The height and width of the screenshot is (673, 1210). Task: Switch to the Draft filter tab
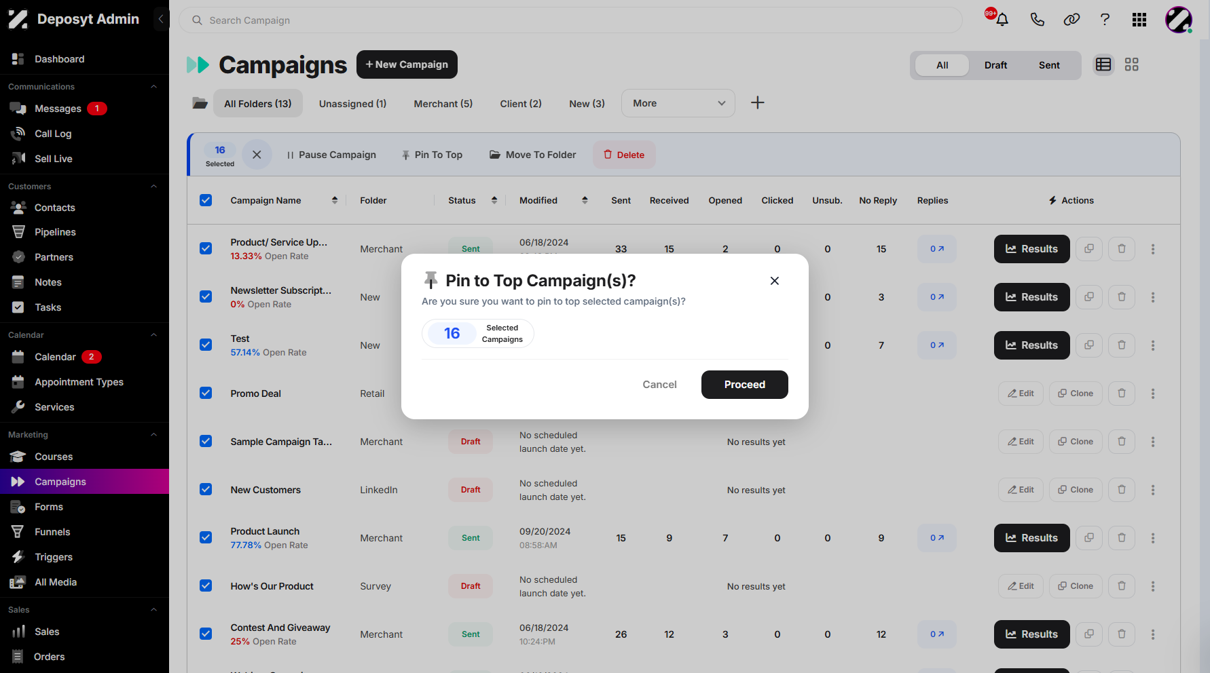(x=995, y=65)
